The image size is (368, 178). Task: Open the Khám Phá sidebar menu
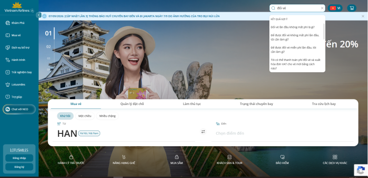(15, 23)
